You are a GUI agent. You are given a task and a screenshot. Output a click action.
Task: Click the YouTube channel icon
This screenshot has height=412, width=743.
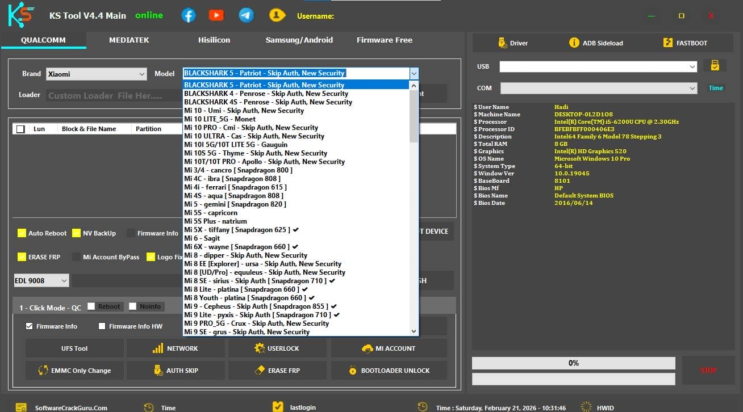[x=216, y=15]
